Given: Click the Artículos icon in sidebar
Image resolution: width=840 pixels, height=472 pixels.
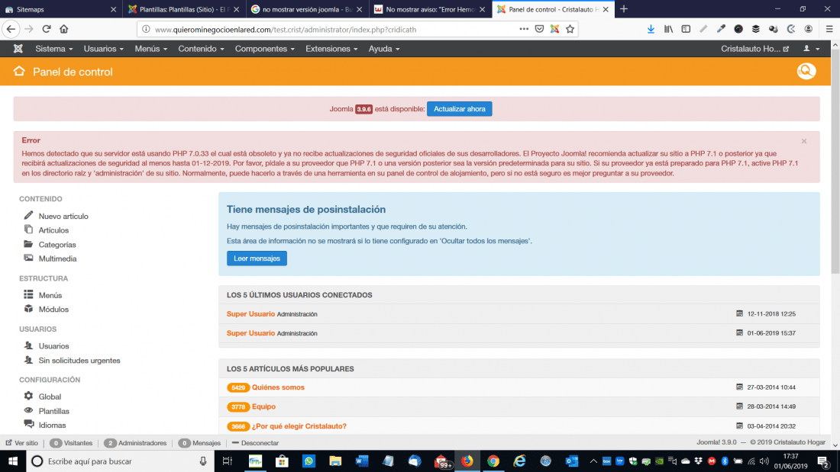Looking at the screenshot, I should click(28, 229).
